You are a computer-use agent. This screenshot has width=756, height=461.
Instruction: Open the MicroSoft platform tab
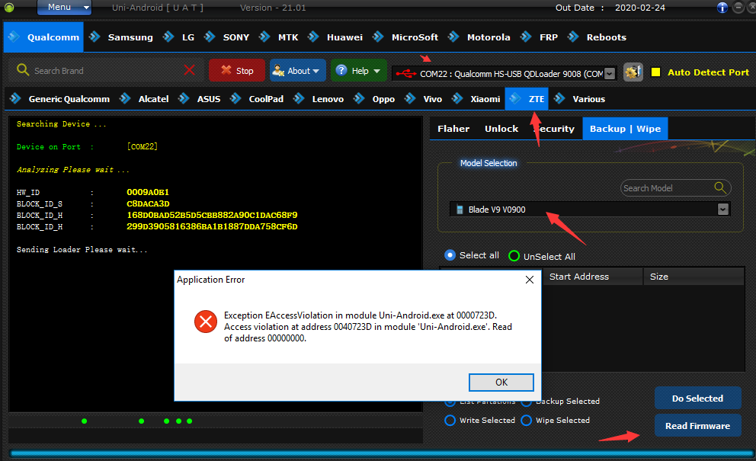pyautogui.click(x=406, y=37)
